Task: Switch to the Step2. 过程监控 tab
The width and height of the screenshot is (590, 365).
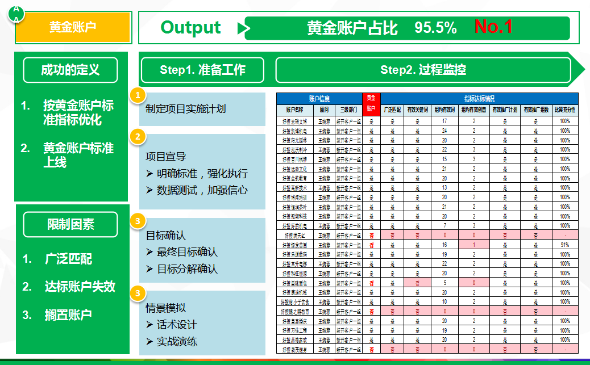Action: pyautogui.click(x=425, y=70)
